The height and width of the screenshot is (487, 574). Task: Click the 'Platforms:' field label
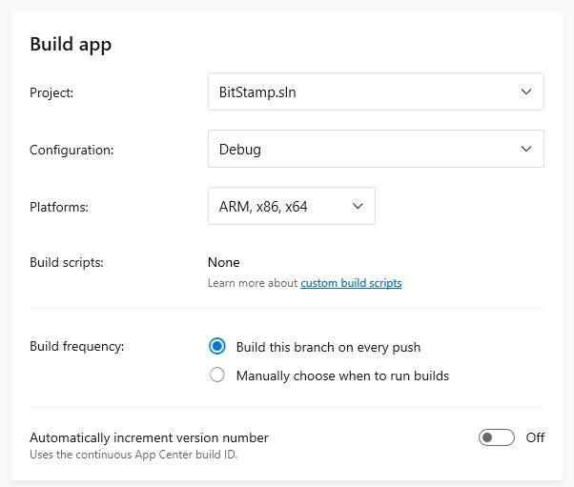coord(59,208)
